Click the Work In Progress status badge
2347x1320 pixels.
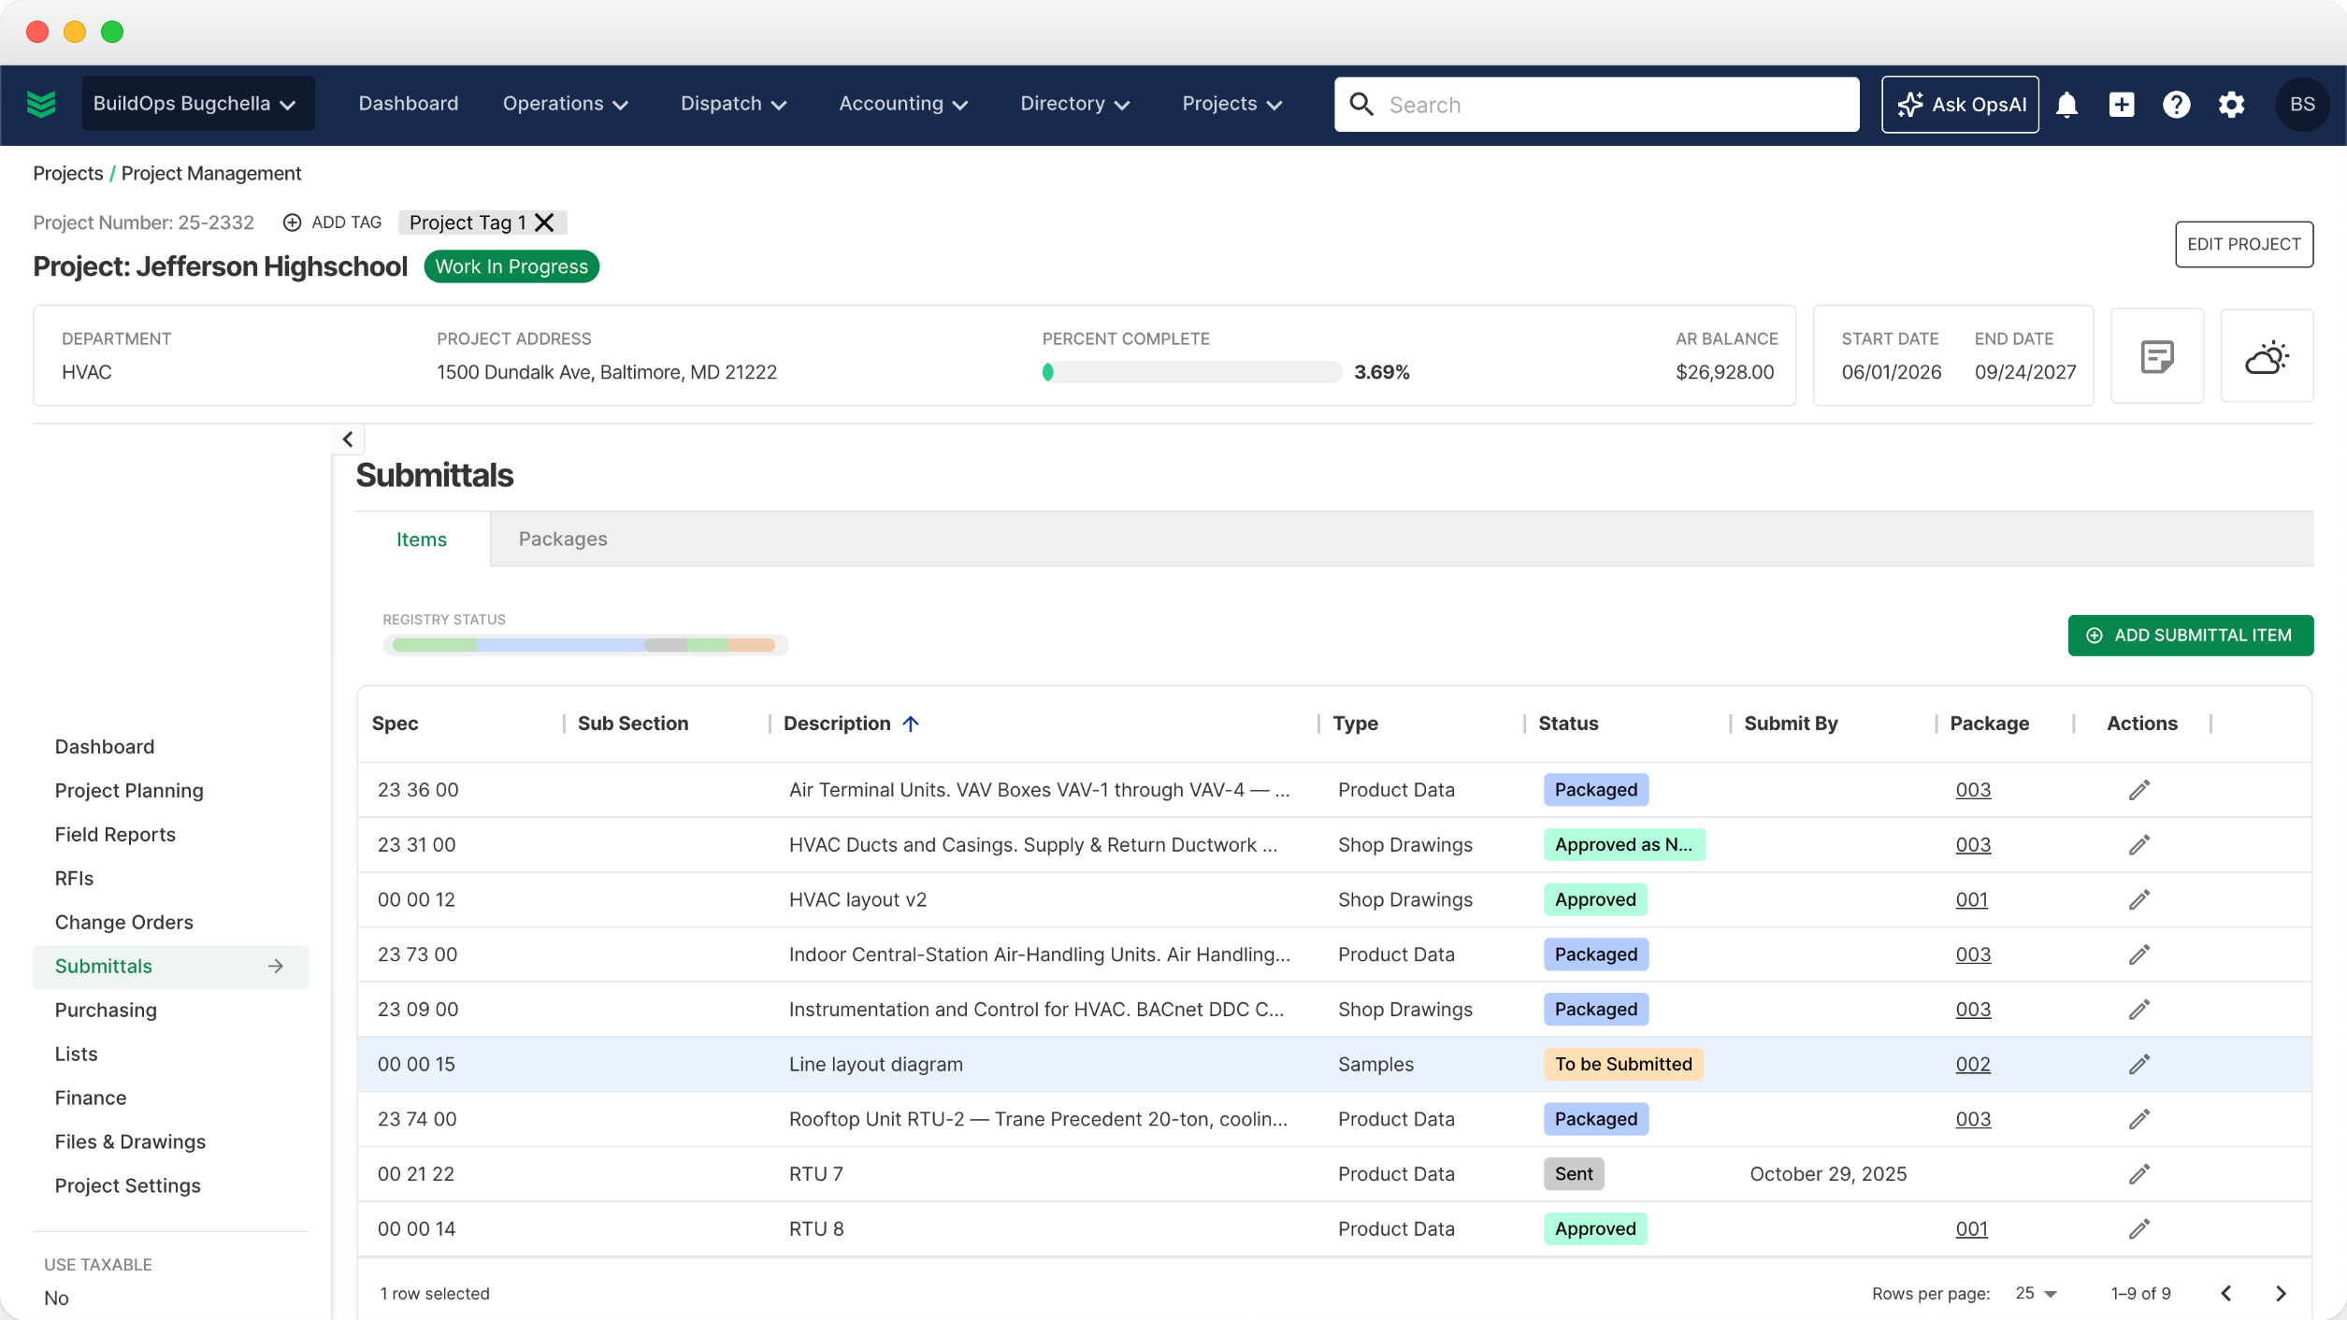tap(511, 267)
